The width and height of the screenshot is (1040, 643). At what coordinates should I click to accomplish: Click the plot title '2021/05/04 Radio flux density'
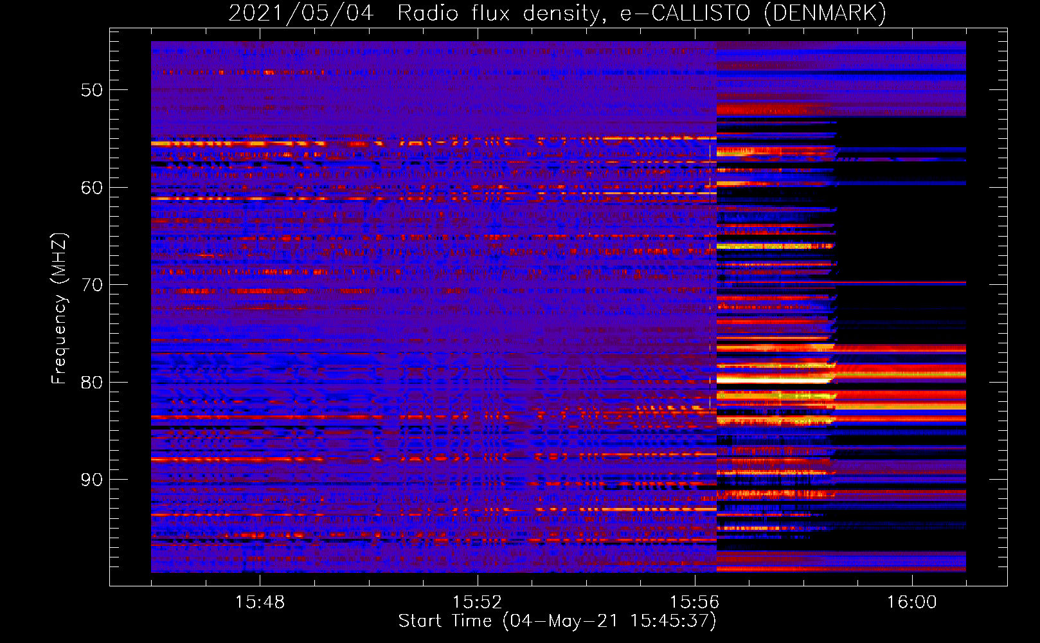coord(557,13)
